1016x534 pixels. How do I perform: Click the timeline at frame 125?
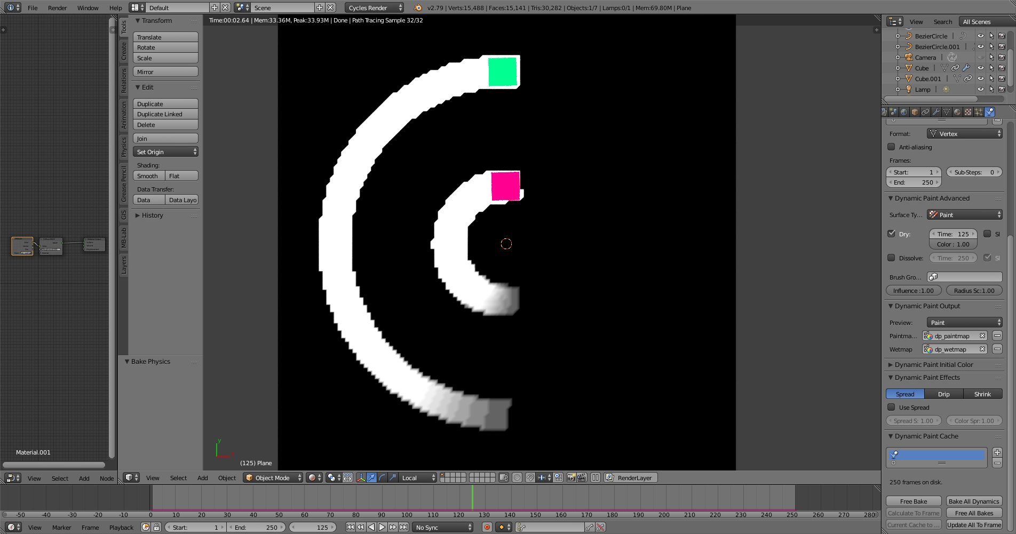[x=472, y=501]
